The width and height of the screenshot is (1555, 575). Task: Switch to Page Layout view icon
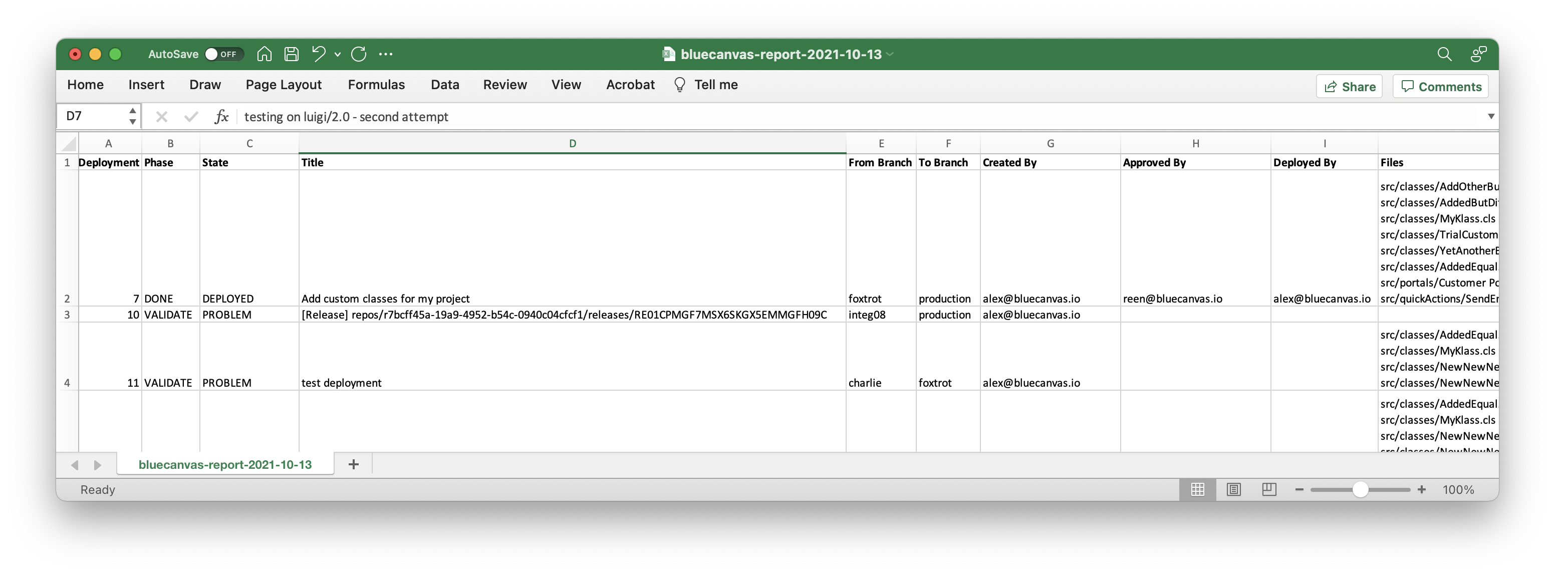coord(1233,489)
